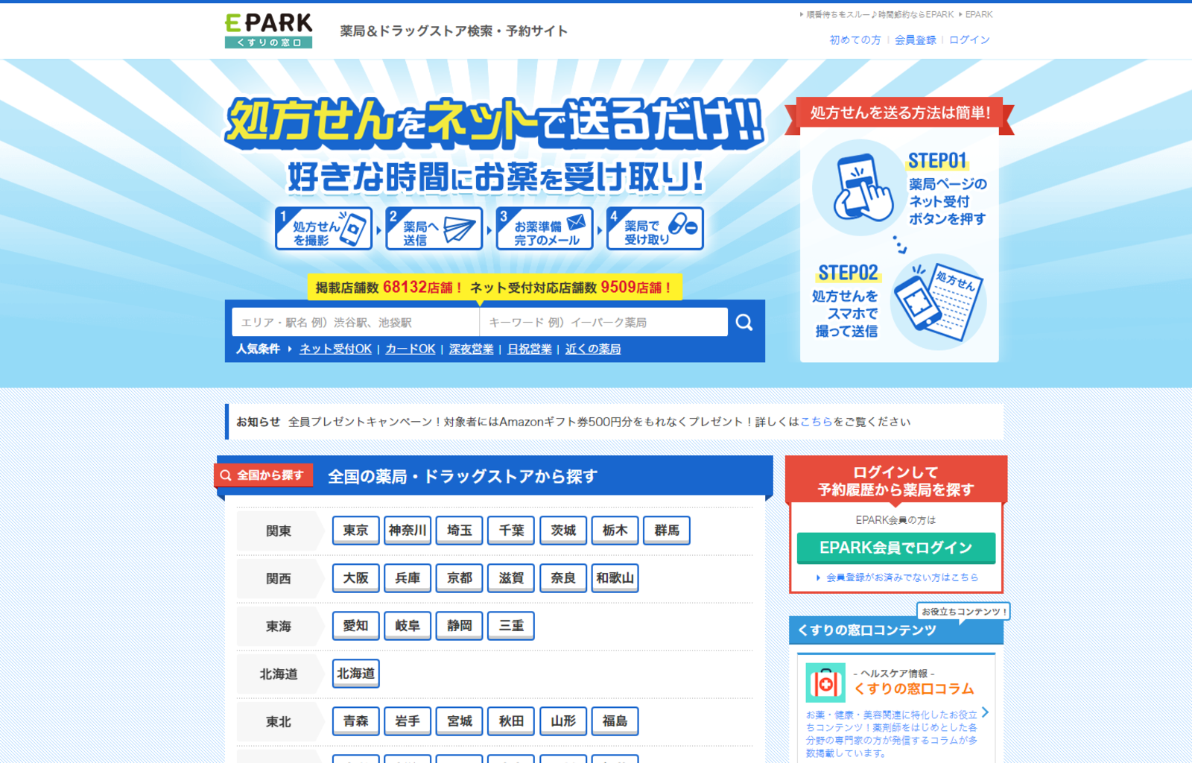This screenshot has height=763, width=1192.
Task: Open 順番待ちをスルー EPARK link
Action: [879, 14]
